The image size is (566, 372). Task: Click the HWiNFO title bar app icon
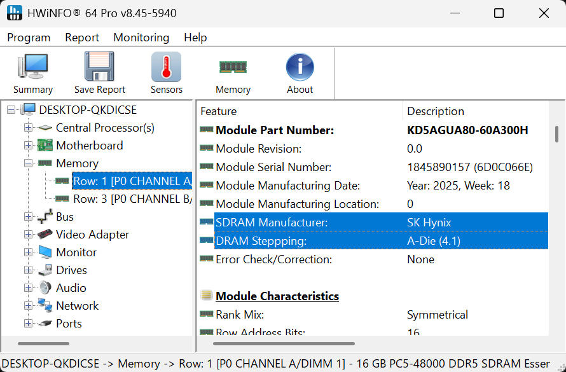[x=14, y=13]
